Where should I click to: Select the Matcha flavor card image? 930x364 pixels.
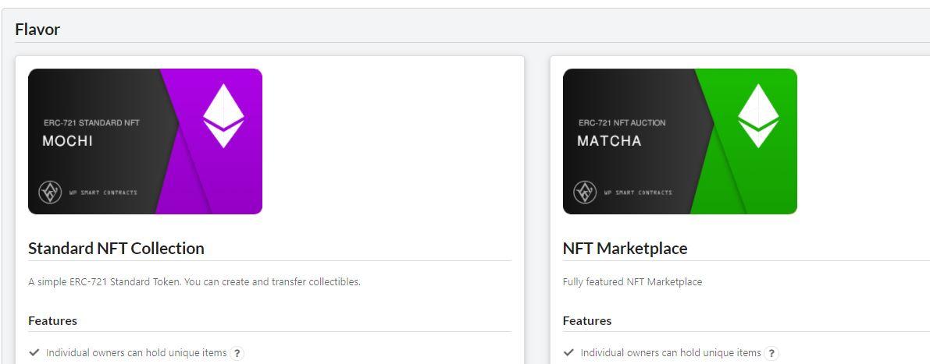coord(680,141)
